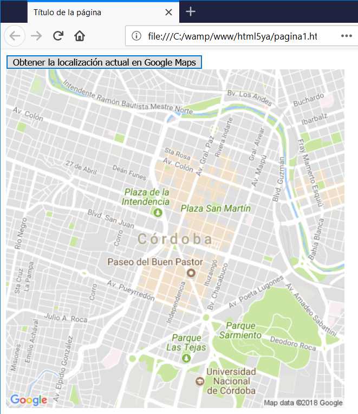Screen dimensions: 358x414
Task: Click the Plaza de la Intendencia park marker
Action: pos(158,212)
